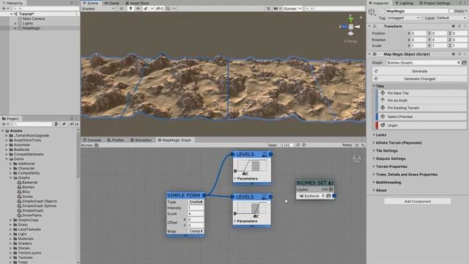Expand Infinite Terrain (Playmode) section
The image size is (469, 264).
(x=374, y=143)
